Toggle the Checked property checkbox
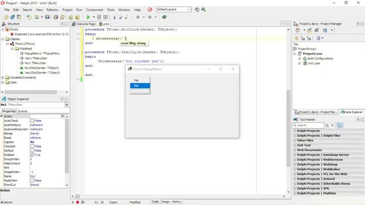Screen dimensions: 365x205 click(32, 146)
